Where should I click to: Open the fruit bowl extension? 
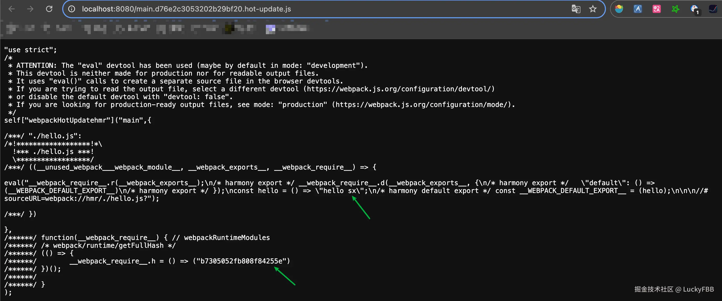[x=619, y=9]
